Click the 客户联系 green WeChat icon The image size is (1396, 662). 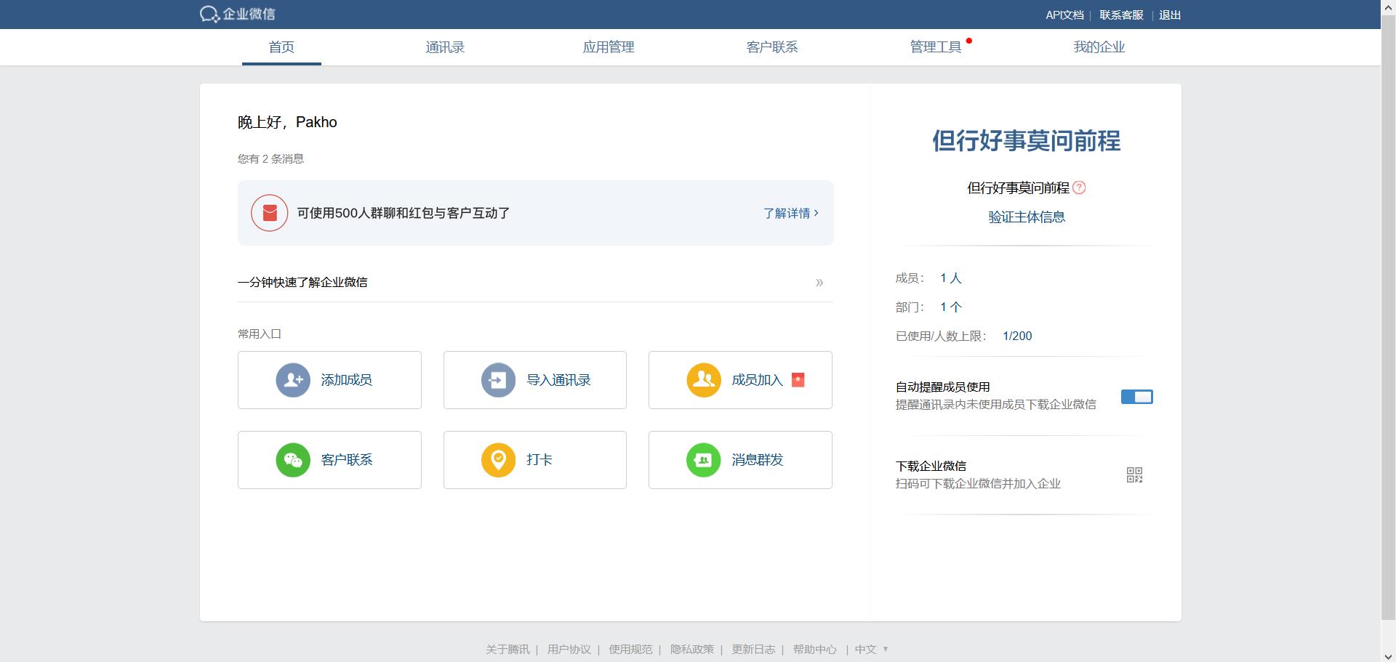tap(293, 460)
